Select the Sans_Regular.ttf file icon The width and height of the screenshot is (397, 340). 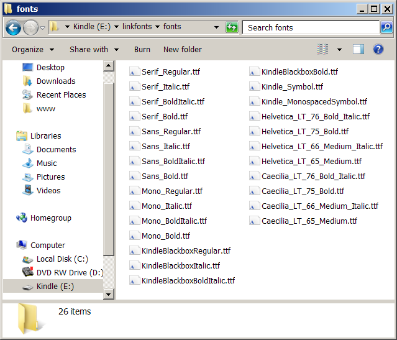click(x=134, y=132)
